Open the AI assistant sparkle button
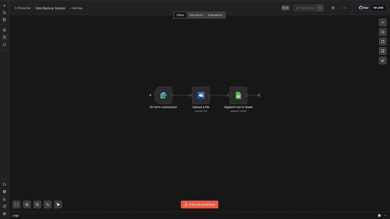 pos(383,61)
